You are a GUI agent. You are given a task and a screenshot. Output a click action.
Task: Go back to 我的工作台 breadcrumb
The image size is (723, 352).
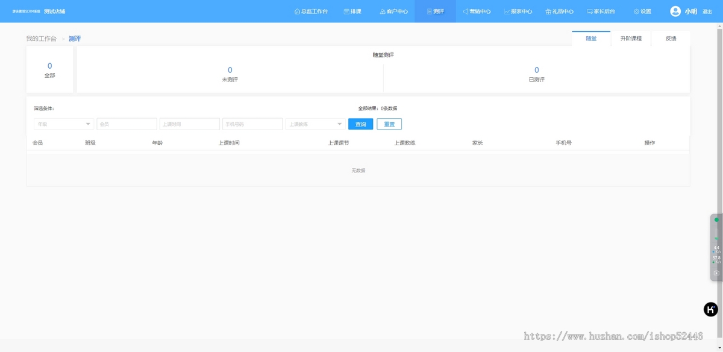coord(41,39)
